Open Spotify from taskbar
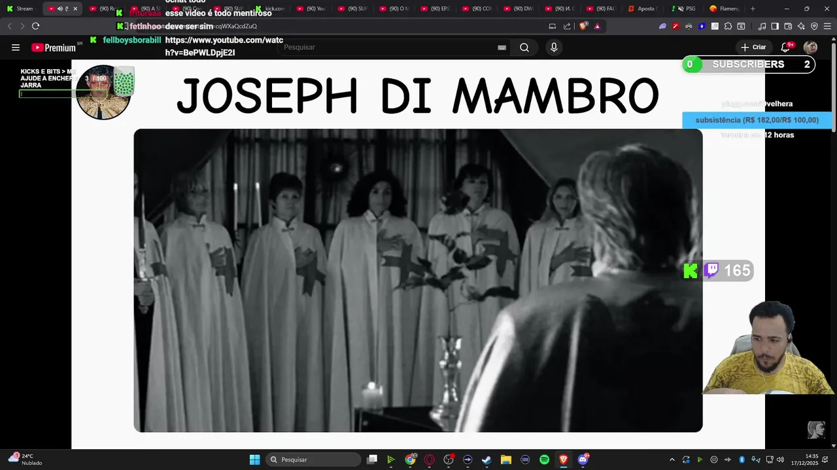Image resolution: width=837 pixels, height=470 pixels. [x=544, y=460]
